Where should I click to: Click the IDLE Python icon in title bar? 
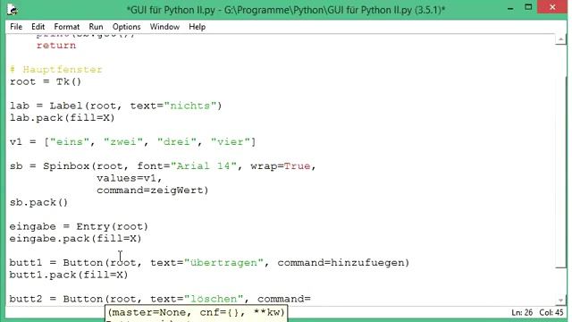pos(13,10)
